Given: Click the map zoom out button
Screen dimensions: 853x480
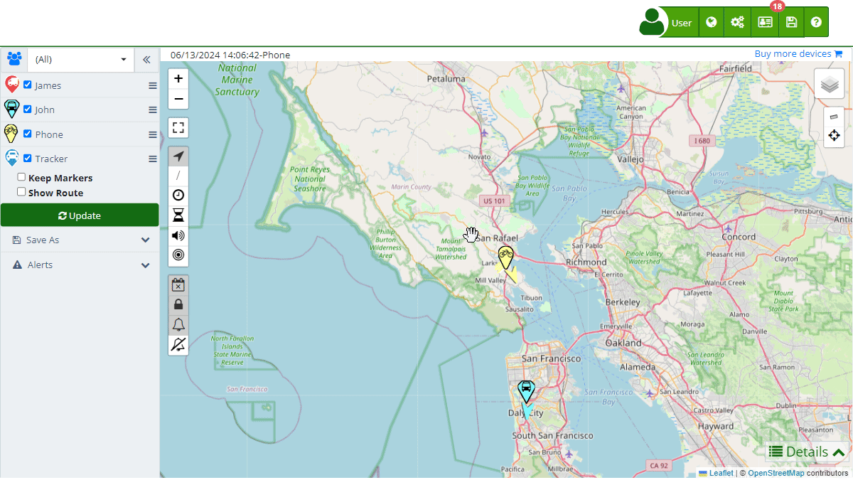Looking at the screenshot, I should (178, 99).
